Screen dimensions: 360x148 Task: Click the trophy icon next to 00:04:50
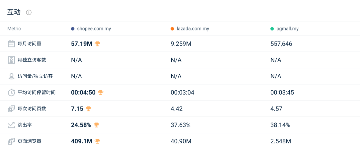coord(101,93)
